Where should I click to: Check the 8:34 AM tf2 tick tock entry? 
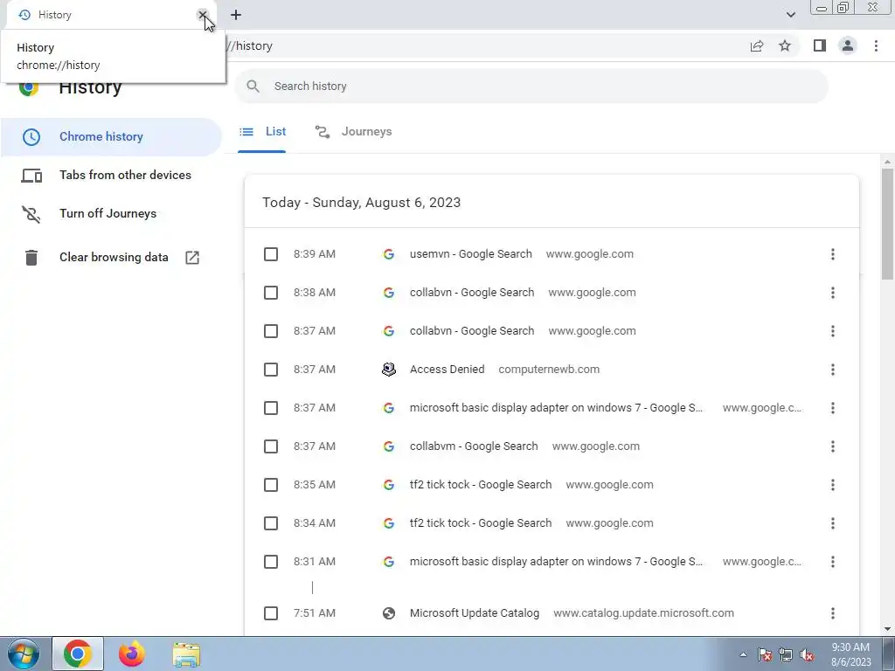click(x=271, y=523)
